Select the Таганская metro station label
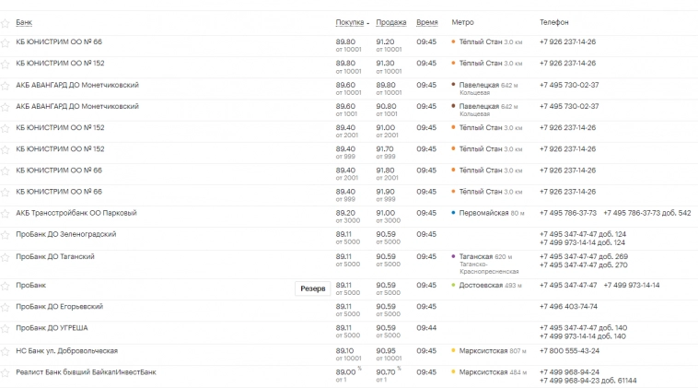The image size is (698, 388). point(476,256)
